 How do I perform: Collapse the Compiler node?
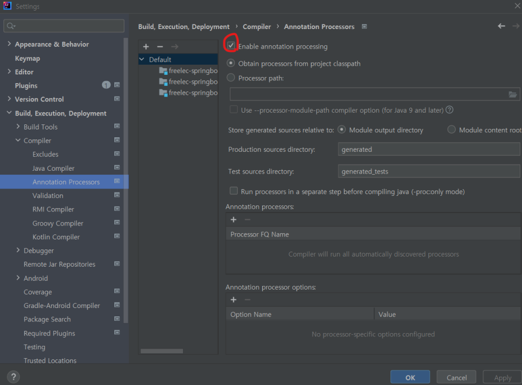tap(18, 140)
